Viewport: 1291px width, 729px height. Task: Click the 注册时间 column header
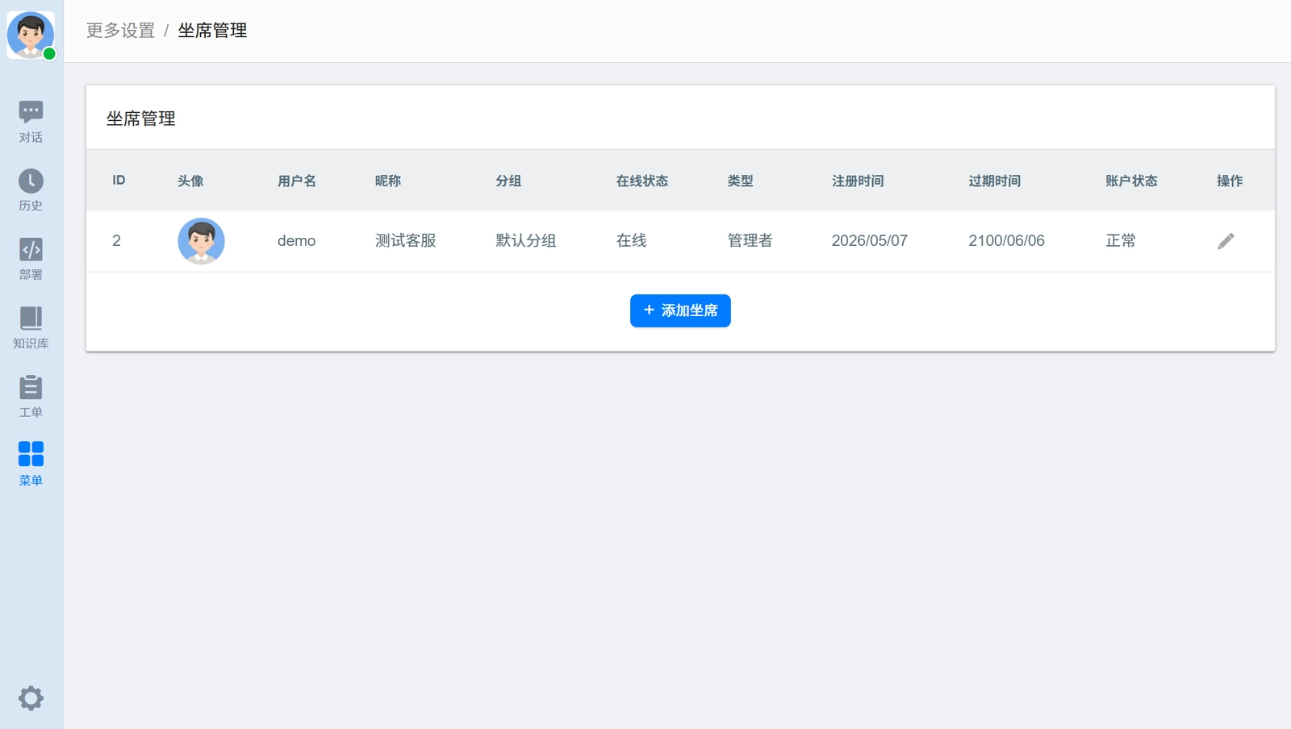(x=858, y=181)
